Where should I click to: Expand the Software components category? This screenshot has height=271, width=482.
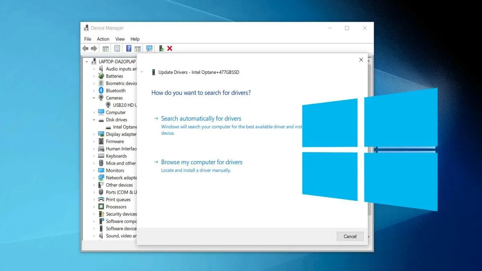[94, 221]
